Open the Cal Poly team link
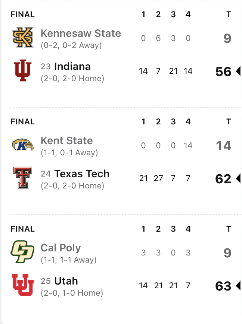 60,248
